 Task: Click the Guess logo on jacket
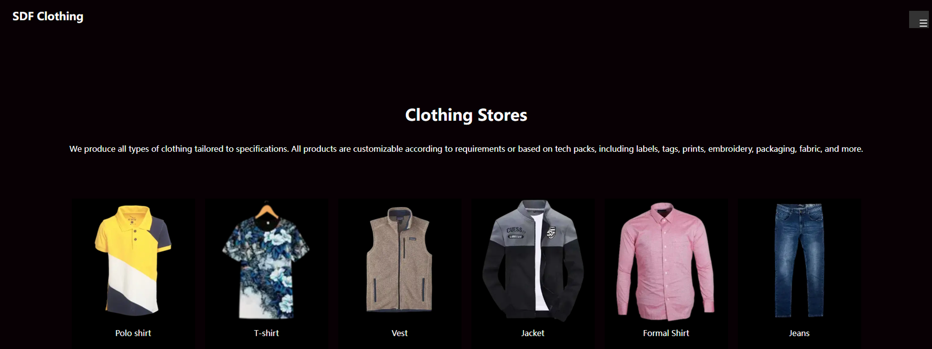[x=516, y=232]
